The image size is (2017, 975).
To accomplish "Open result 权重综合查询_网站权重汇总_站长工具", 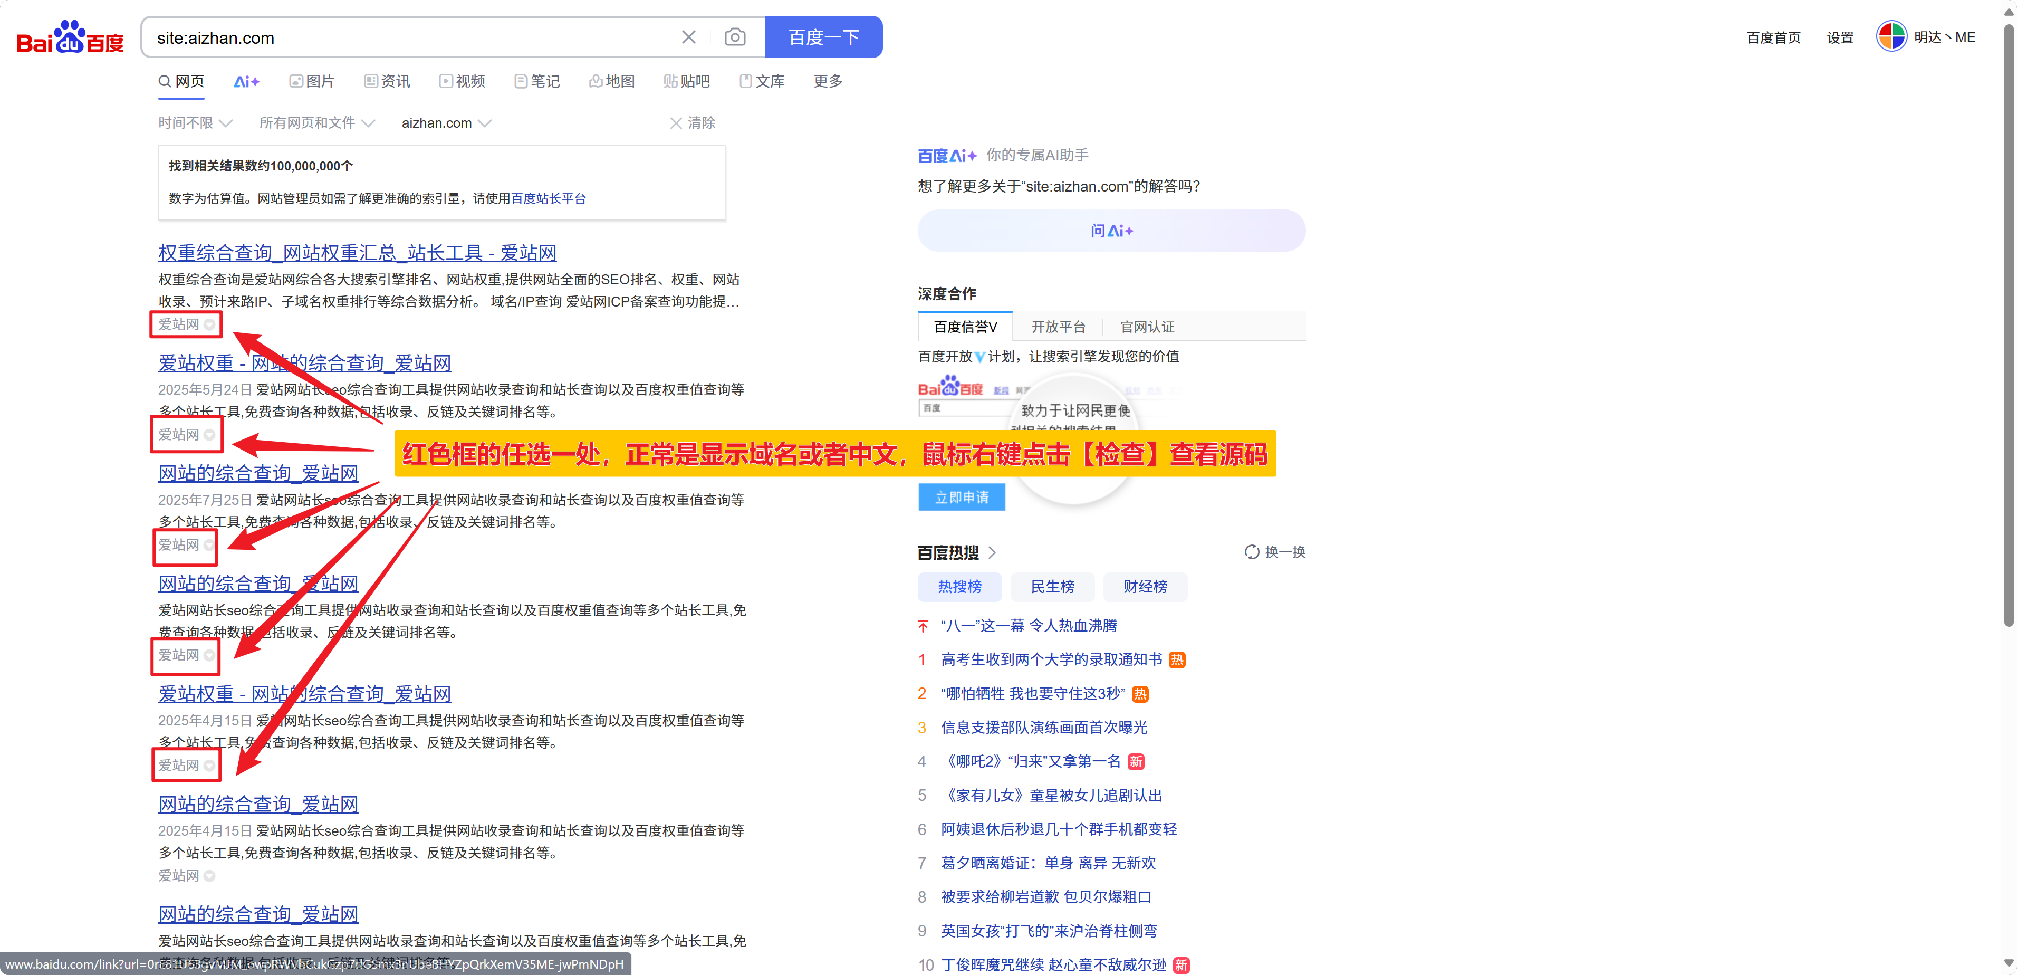I will click(357, 253).
